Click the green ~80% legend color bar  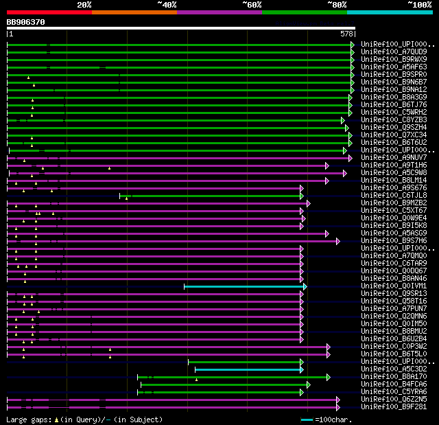305,12
